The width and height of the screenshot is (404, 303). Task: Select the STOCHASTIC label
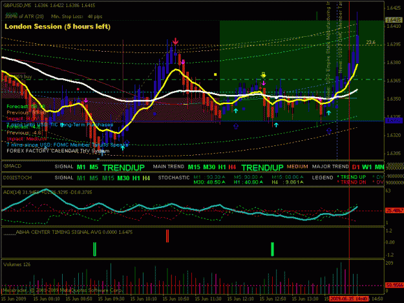(174, 178)
